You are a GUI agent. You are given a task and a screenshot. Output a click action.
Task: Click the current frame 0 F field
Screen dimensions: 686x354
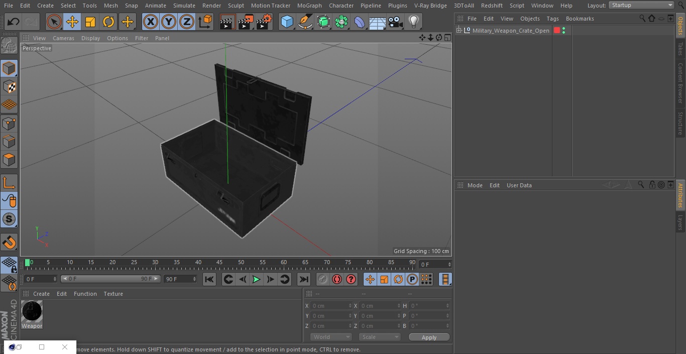[40, 279]
